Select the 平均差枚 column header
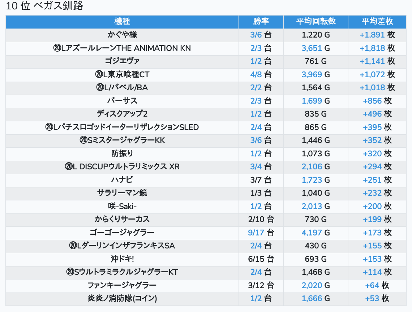This screenshot has width=412, height=312. [377, 21]
